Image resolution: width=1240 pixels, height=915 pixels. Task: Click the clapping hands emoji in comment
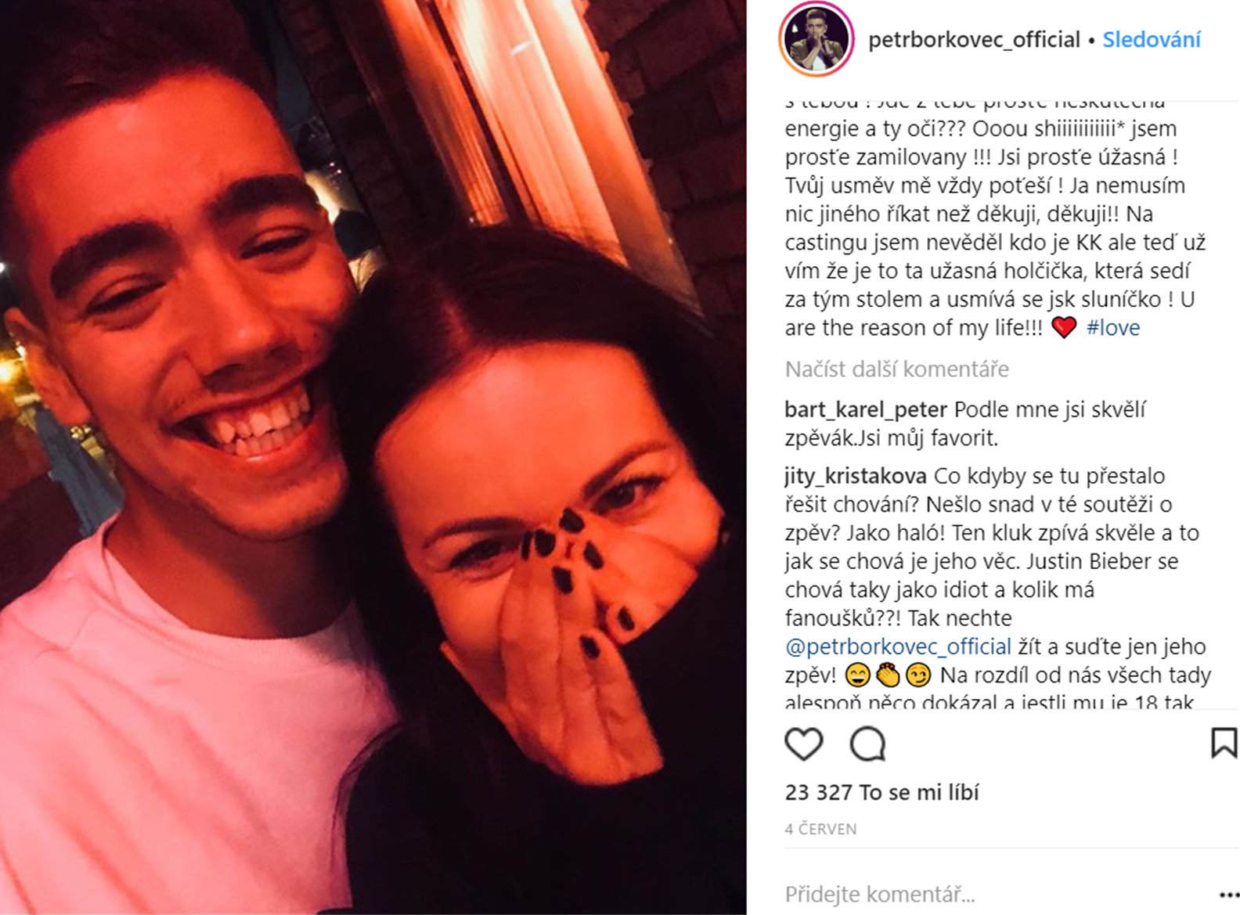tap(888, 675)
